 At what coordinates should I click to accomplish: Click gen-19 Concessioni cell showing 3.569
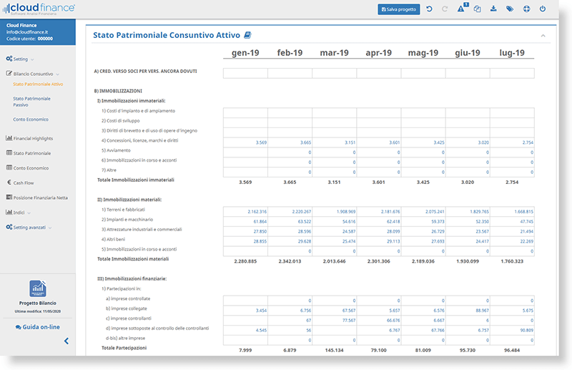click(x=245, y=142)
